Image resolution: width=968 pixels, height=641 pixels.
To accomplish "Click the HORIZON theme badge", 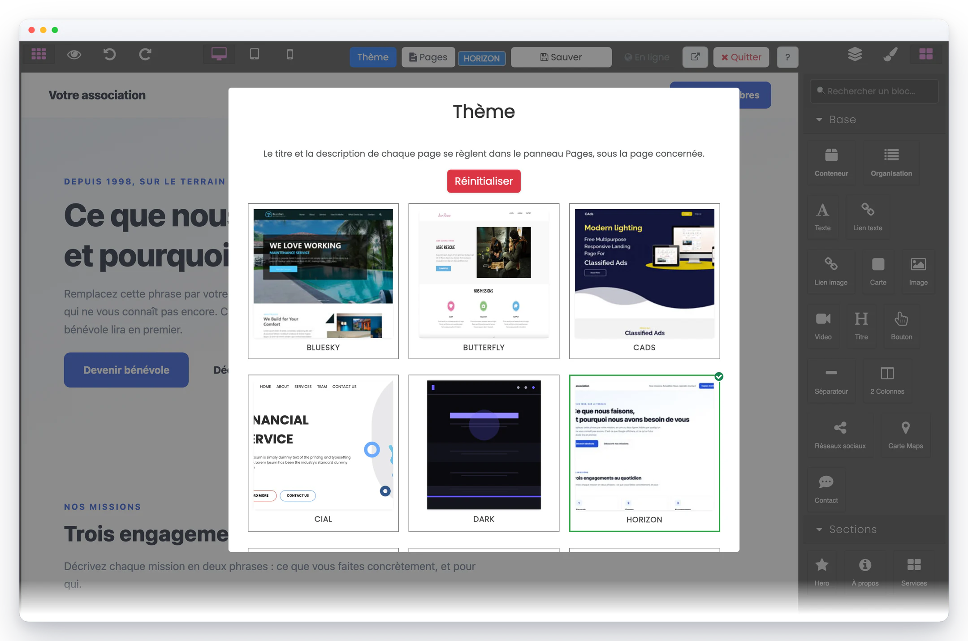I will pos(482,58).
